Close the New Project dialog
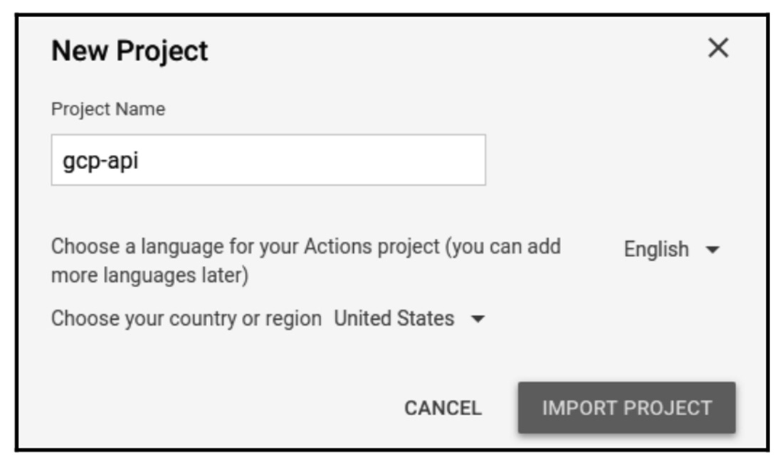The width and height of the screenshot is (783, 462). click(x=718, y=48)
